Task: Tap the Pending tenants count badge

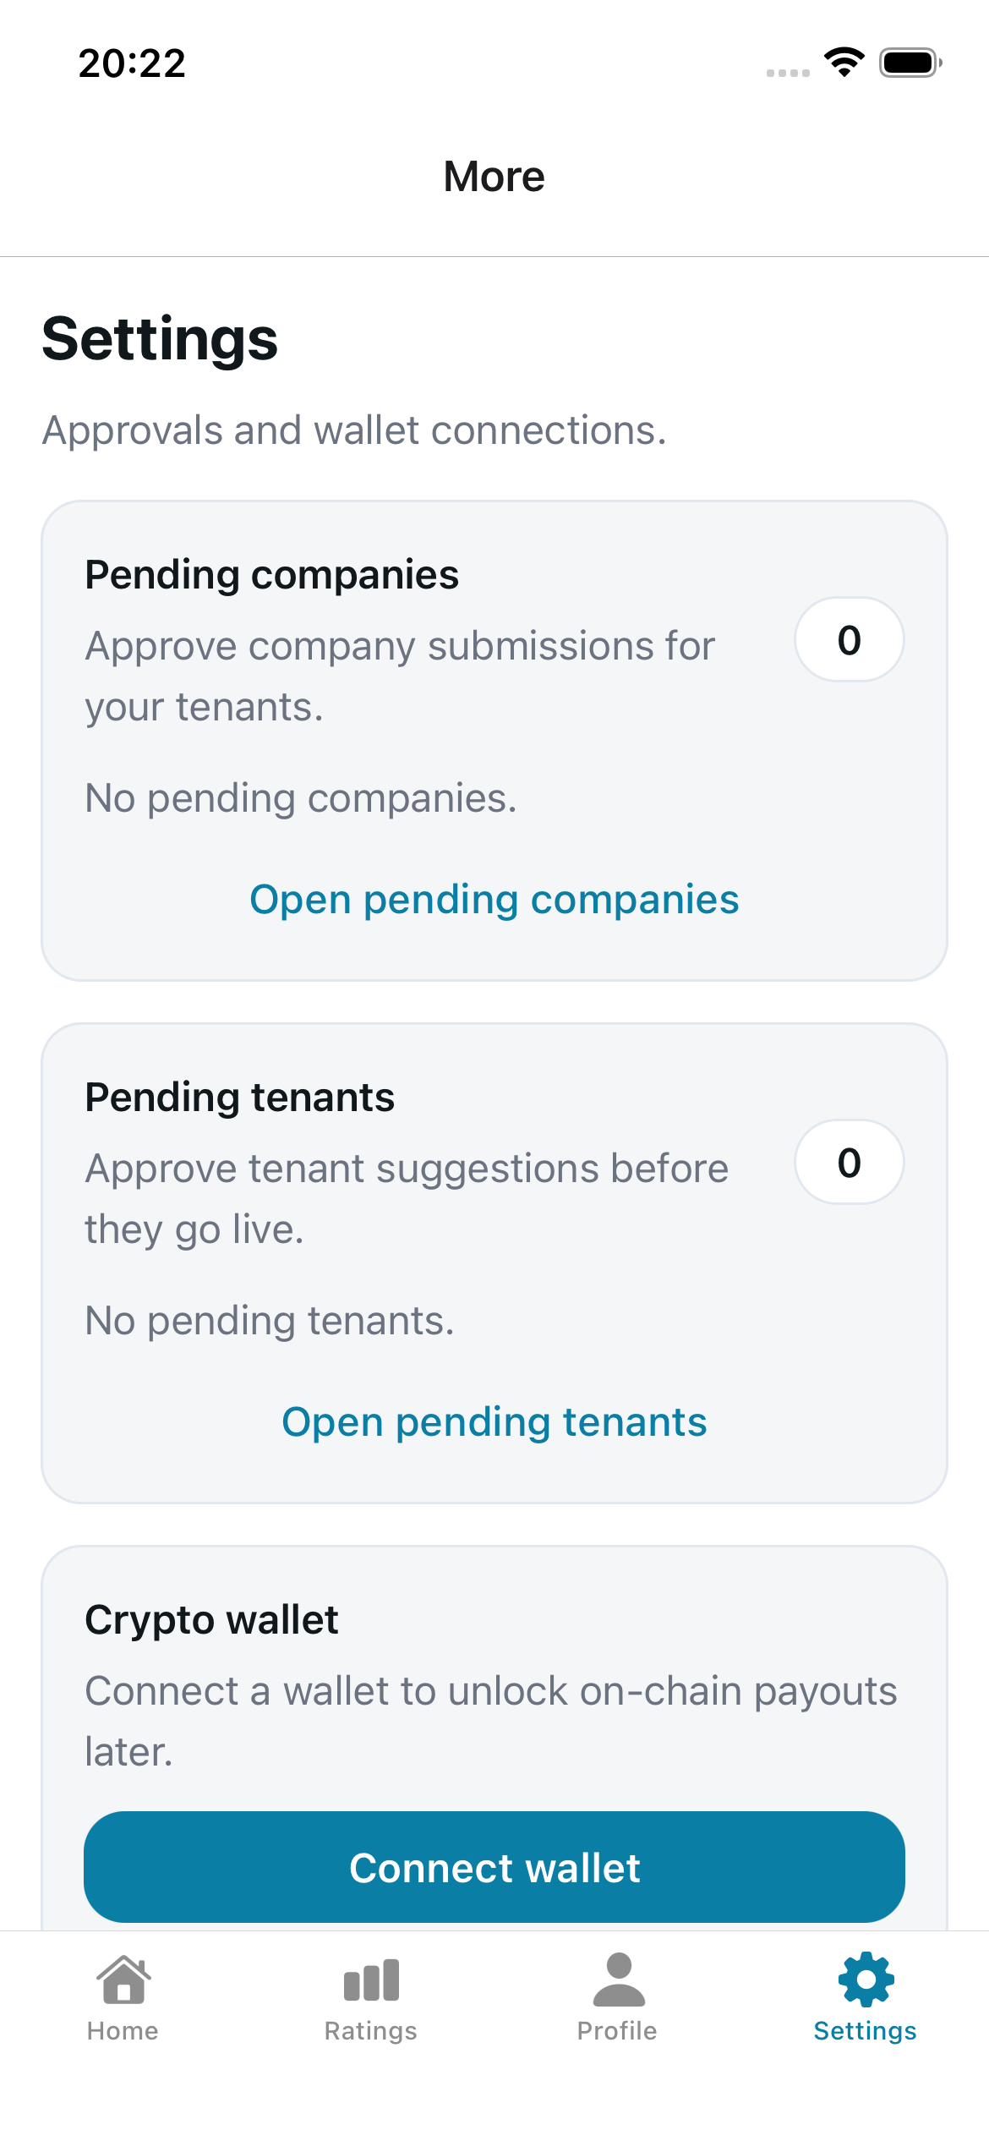Action: pos(849,1163)
